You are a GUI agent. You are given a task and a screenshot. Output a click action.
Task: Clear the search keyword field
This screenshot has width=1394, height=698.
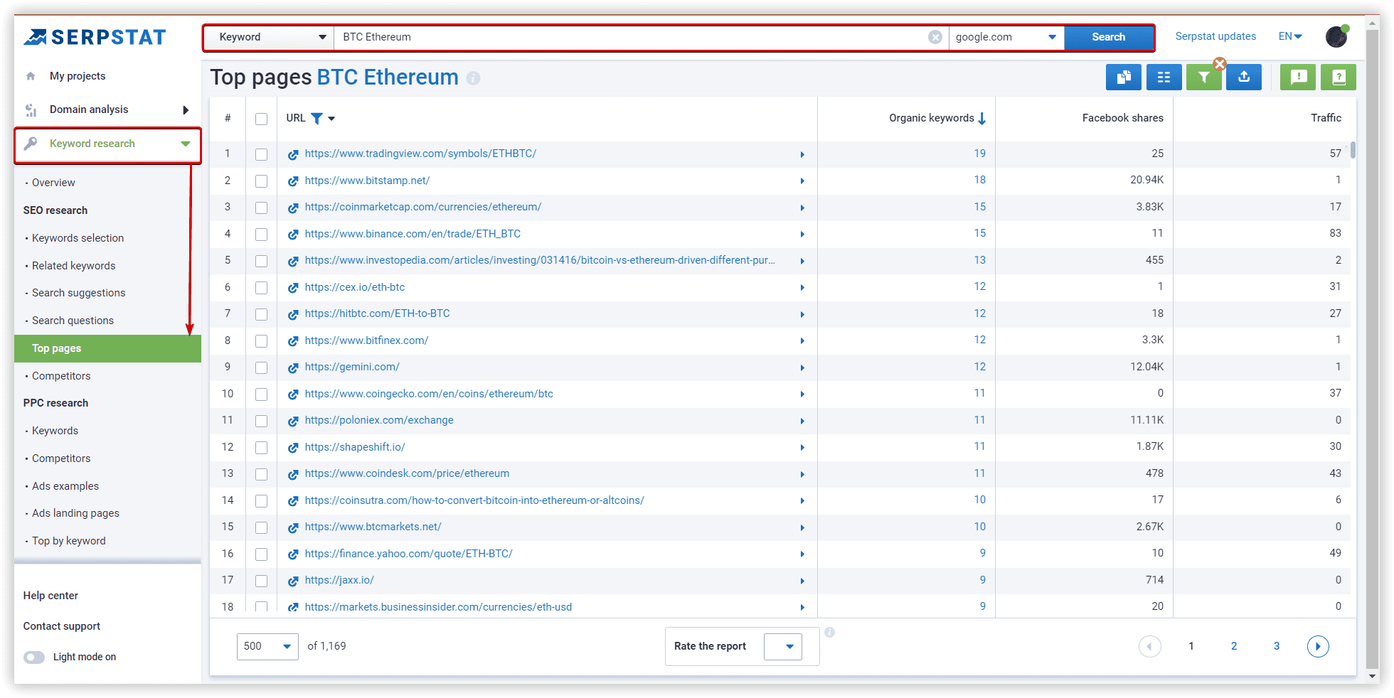click(x=935, y=37)
